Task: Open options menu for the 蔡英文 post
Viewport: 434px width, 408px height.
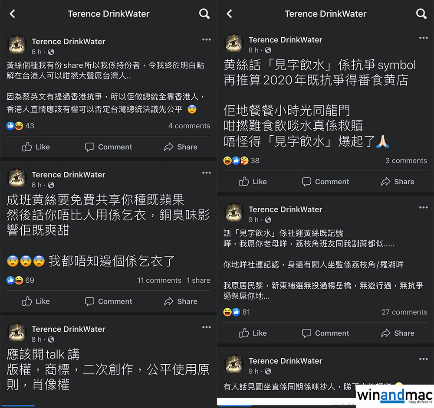Action: [207, 39]
